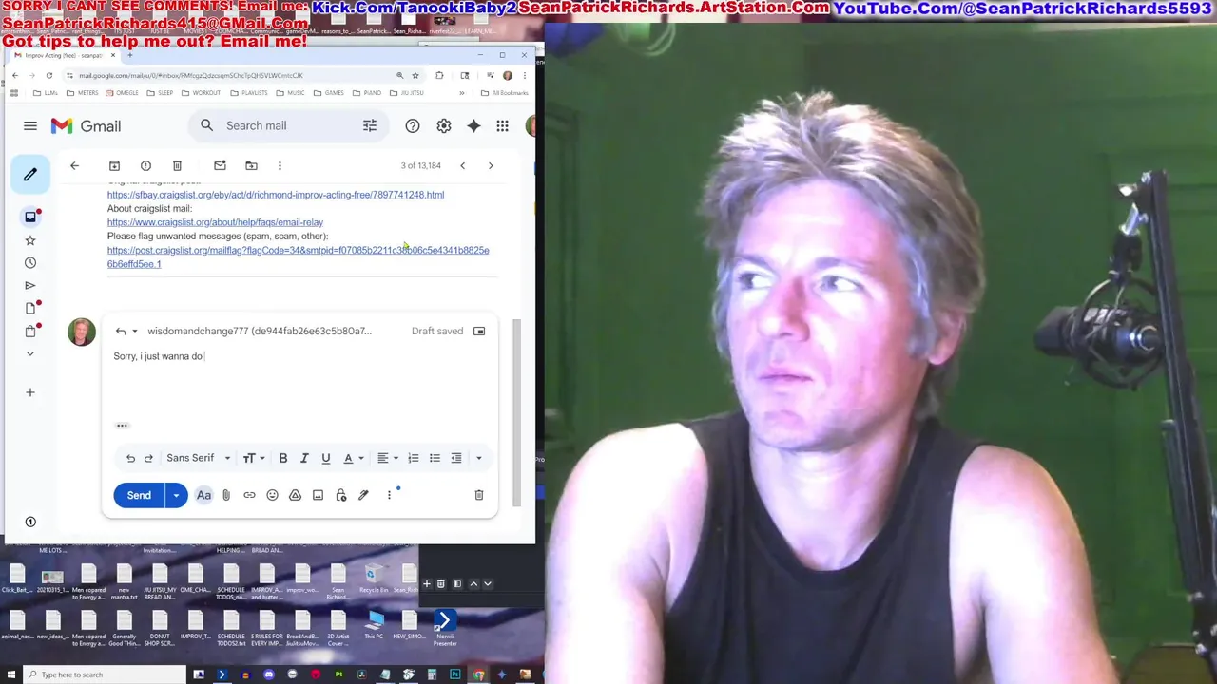This screenshot has width=1217, height=684.
Task: Toggle confidential mode lock icon
Action: coord(341,495)
